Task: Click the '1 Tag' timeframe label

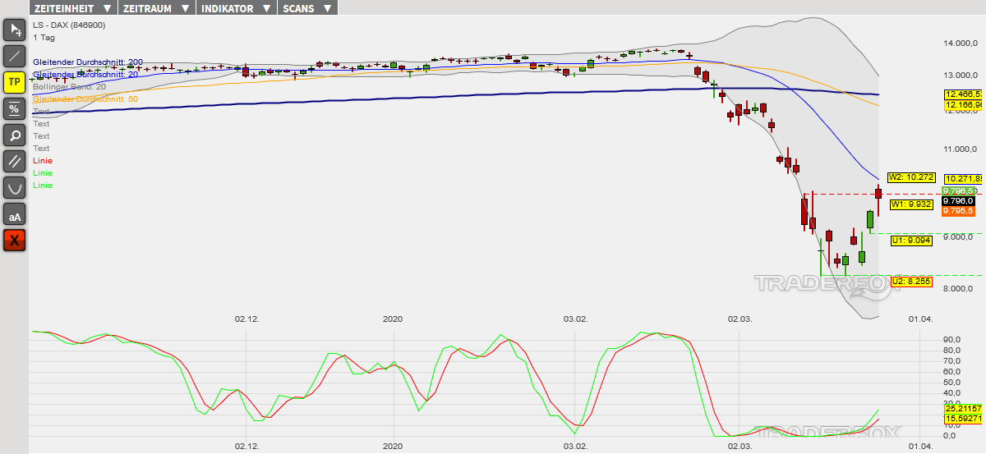Action: (x=44, y=38)
